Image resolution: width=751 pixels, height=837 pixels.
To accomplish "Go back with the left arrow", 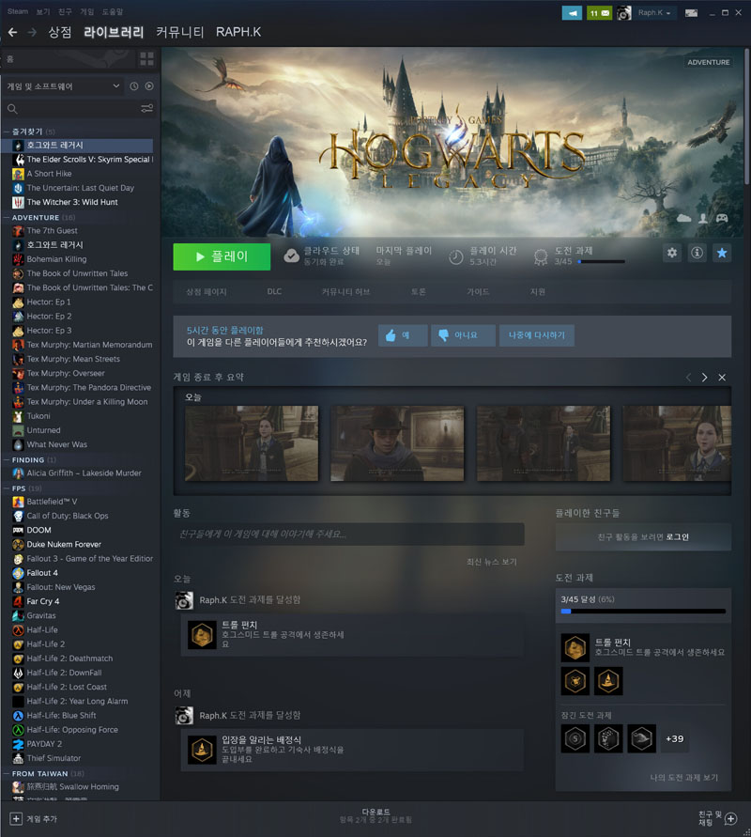I will pos(13,32).
